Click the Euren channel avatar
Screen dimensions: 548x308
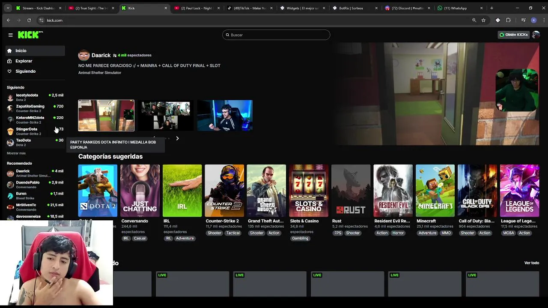click(10, 196)
